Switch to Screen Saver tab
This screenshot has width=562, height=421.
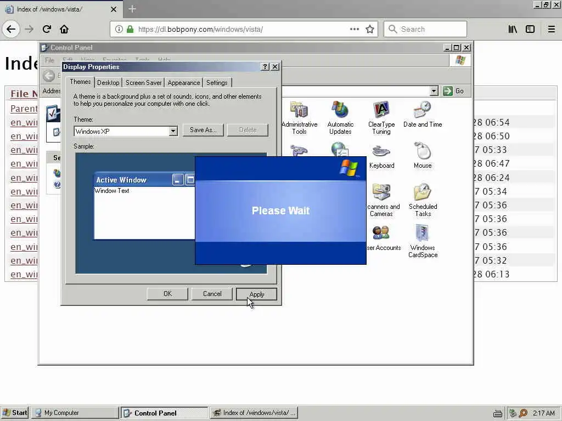pyautogui.click(x=143, y=83)
